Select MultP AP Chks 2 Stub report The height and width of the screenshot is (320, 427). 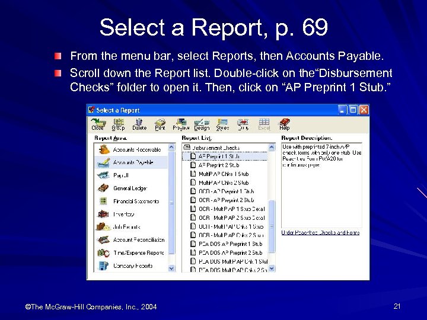click(x=219, y=183)
